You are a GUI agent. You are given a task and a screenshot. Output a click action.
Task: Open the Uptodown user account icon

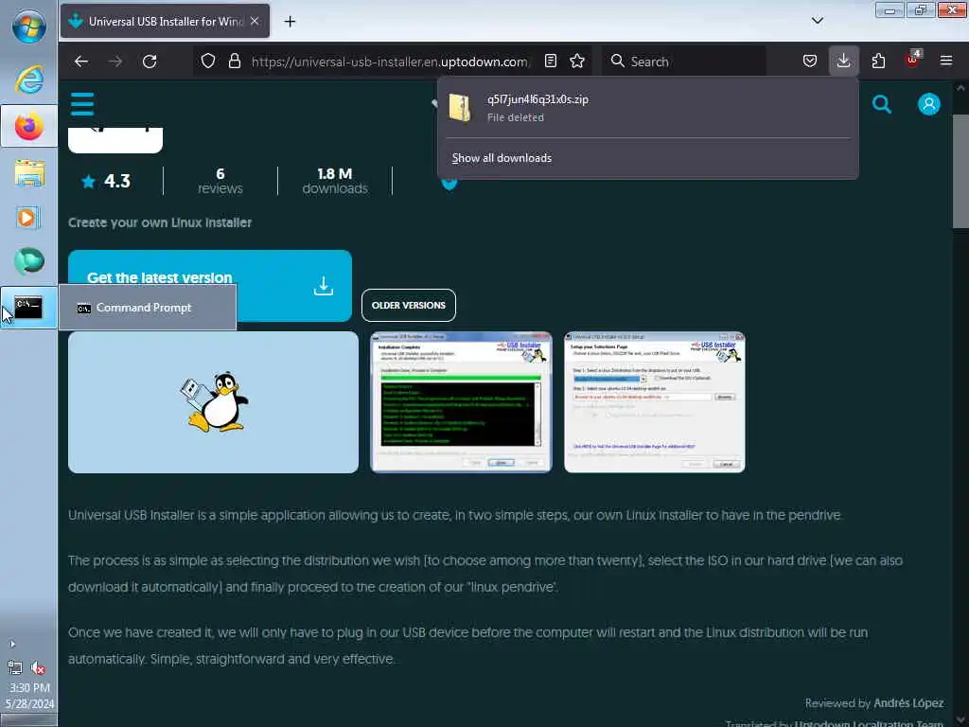coord(928,104)
